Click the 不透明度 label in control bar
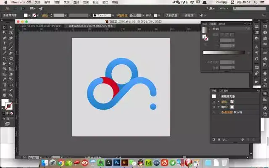Viewport: 269px width, 168px height. (x=122, y=16)
